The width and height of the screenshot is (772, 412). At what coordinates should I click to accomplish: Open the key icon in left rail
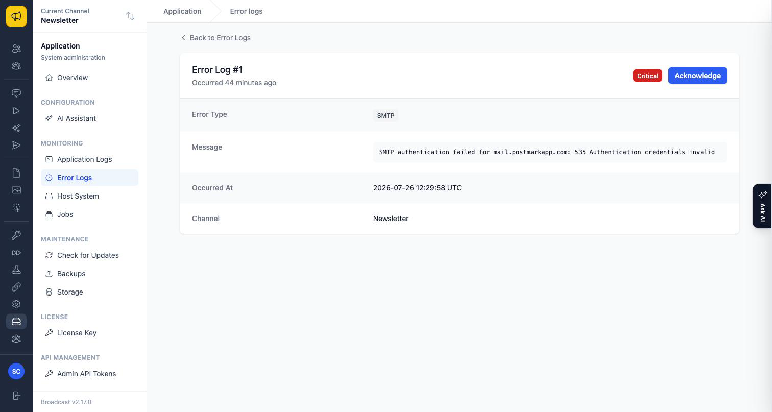tap(16, 235)
